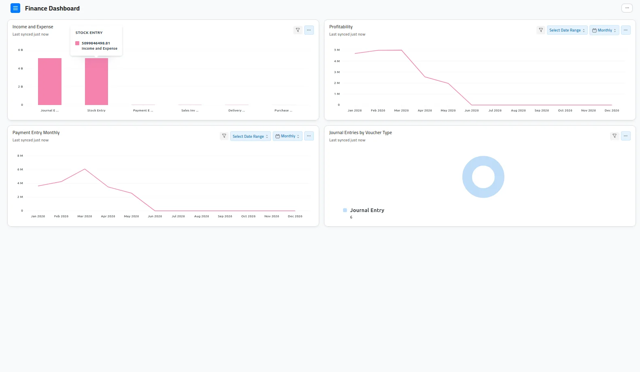The height and width of the screenshot is (372, 640).
Task: Change Payment Entry Monthly interval dropdown
Action: coord(288,136)
